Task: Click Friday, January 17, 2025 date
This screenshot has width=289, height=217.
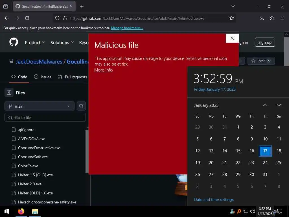Action: click(x=215, y=89)
